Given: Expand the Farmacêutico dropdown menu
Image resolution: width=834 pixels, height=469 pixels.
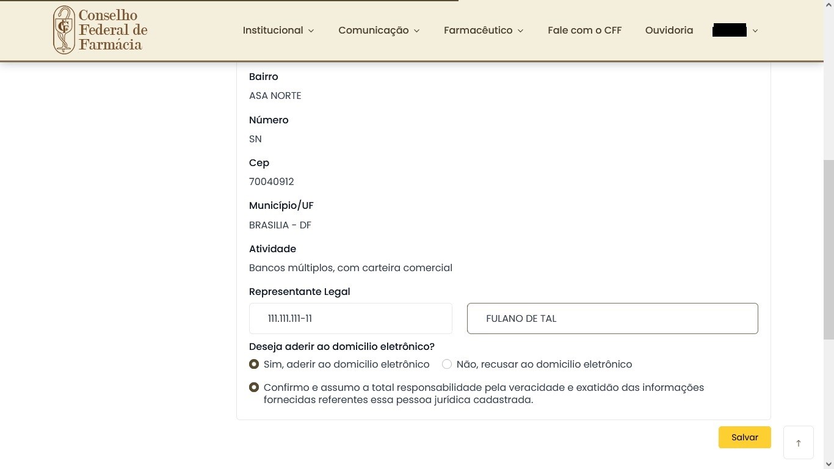Looking at the screenshot, I should [477, 30].
